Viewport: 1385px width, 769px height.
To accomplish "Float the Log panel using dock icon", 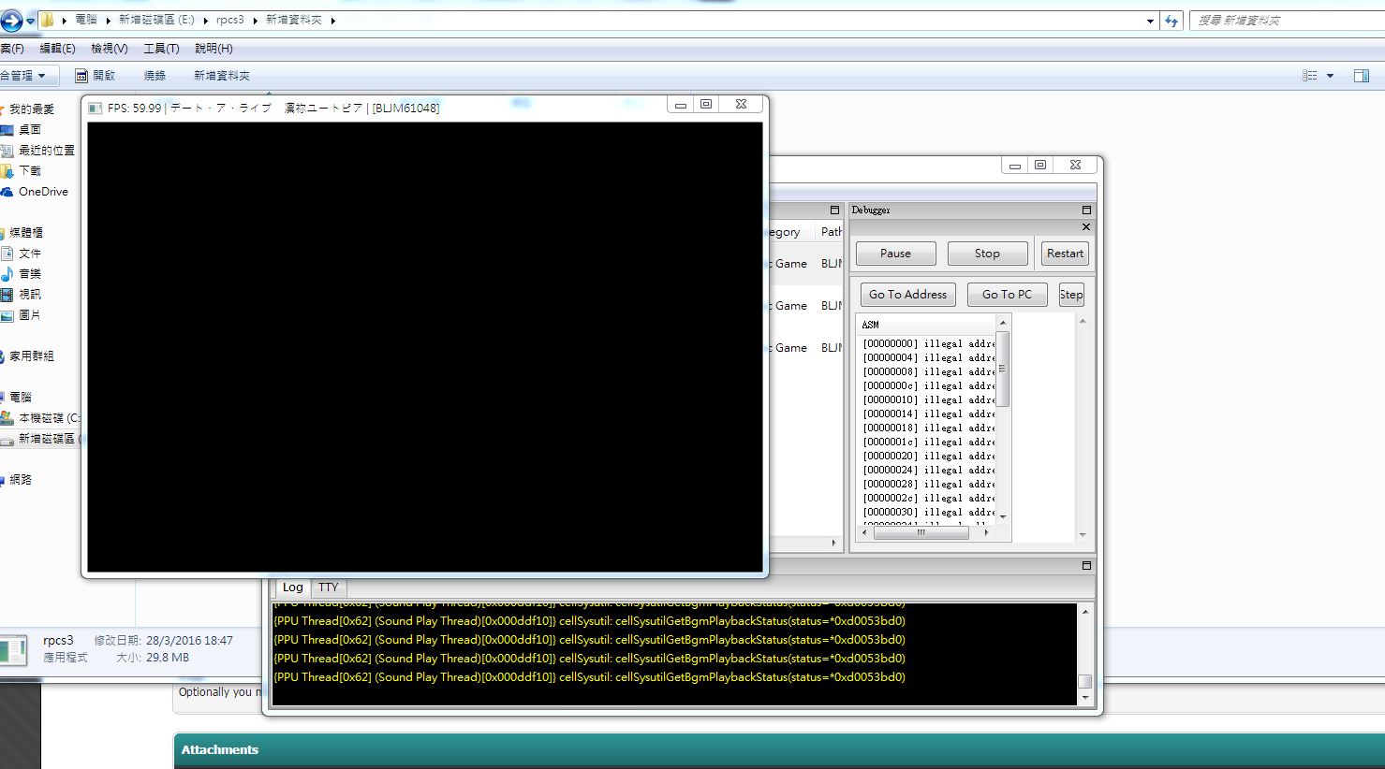I will click(x=1086, y=566).
